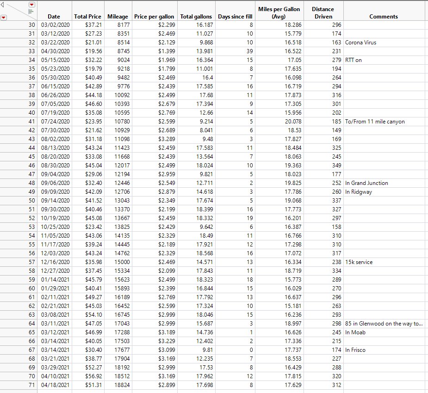Screen dimensions: 428x393
Task: Select row number 60
Action: click(x=19, y=288)
